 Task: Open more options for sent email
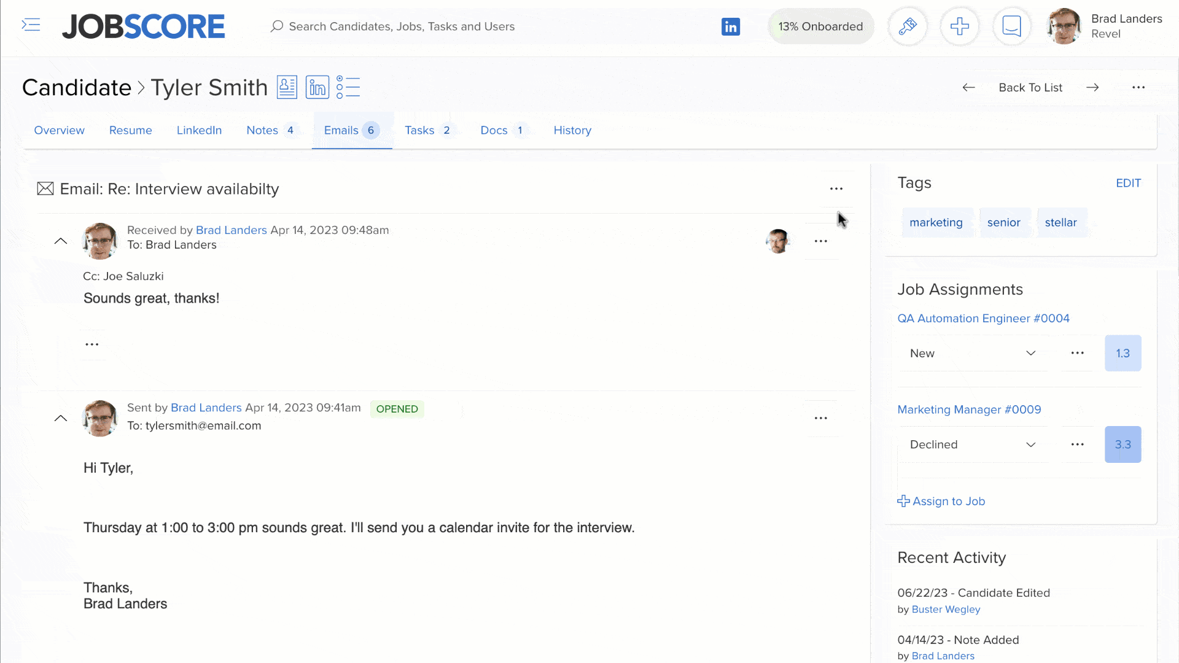pos(821,418)
